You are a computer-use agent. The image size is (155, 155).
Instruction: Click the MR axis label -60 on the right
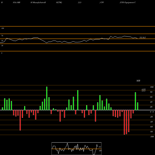151,127
